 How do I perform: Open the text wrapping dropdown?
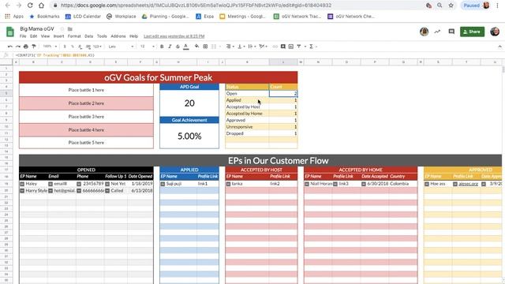252,47
